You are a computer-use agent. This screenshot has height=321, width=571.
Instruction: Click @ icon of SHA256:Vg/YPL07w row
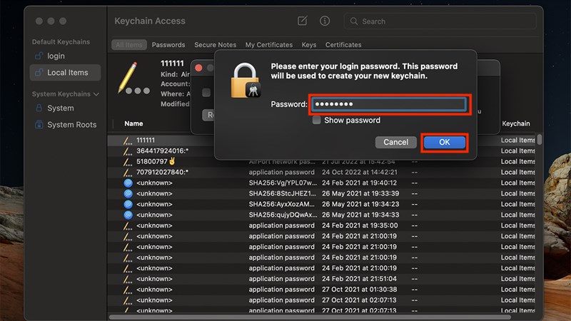pyautogui.click(x=128, y=183)
